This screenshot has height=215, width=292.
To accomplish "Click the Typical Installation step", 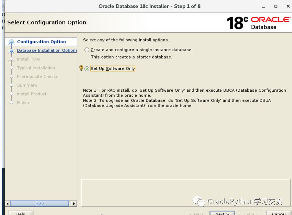I will tap(36, 68).
